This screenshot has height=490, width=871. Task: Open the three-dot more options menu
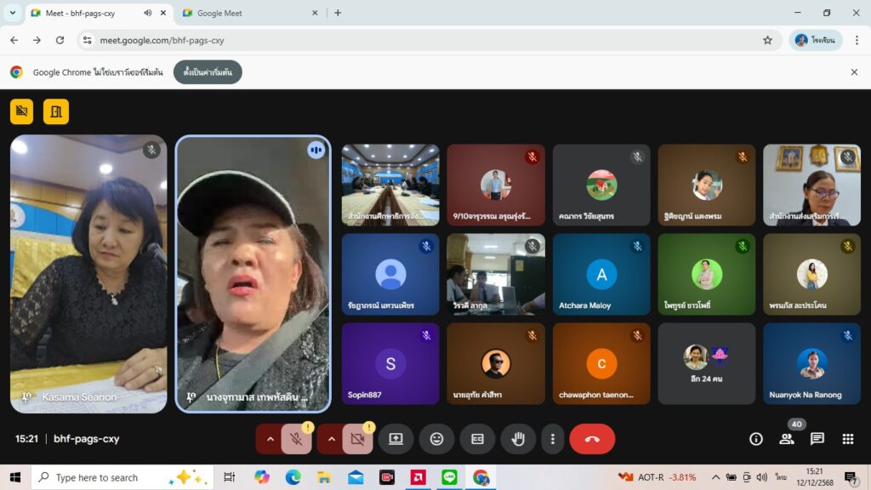point(552,439)
